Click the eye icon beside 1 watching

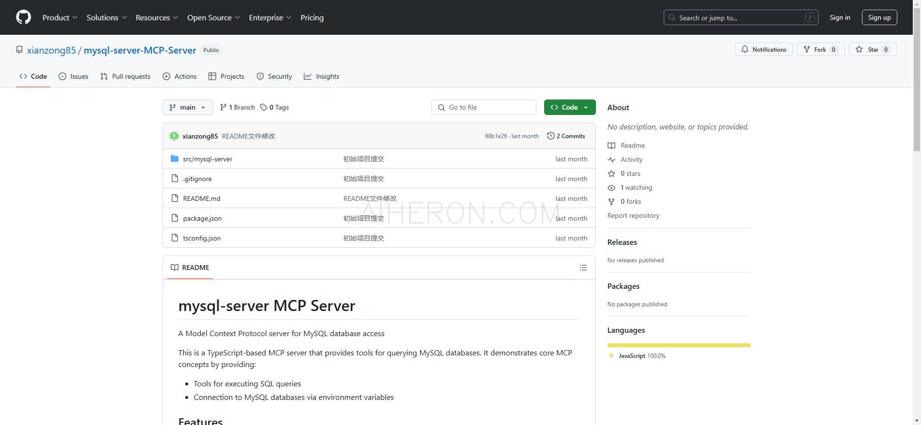pos(611,187)
